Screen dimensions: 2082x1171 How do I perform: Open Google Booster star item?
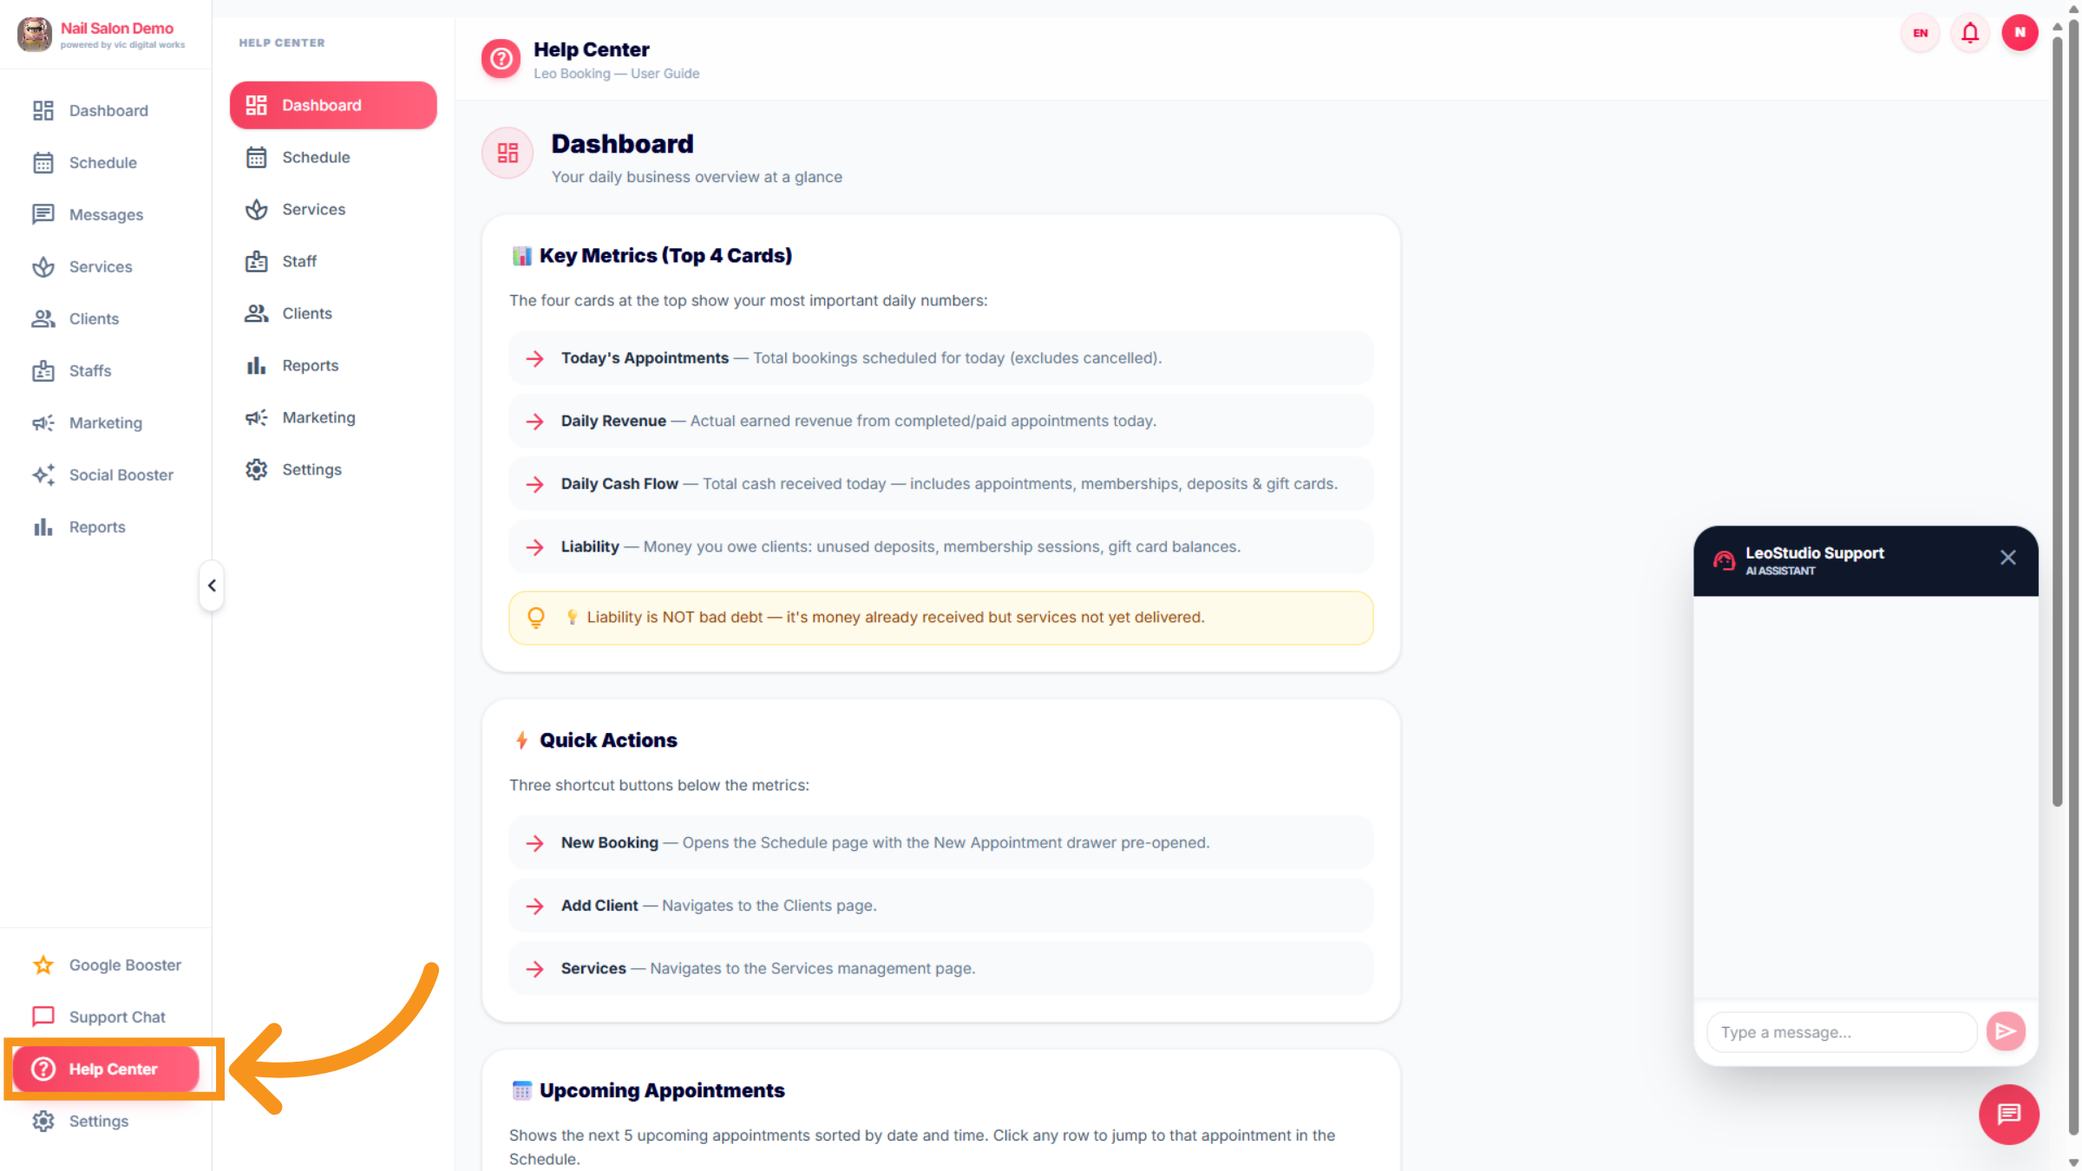tap(125, 965)
